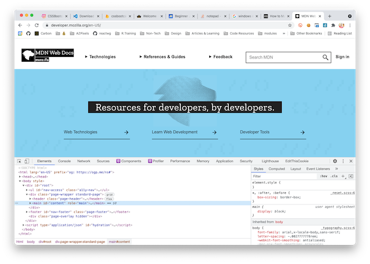Expand the Feedback menu
This screenshot has width=370, height=264.
coord(220,57)
